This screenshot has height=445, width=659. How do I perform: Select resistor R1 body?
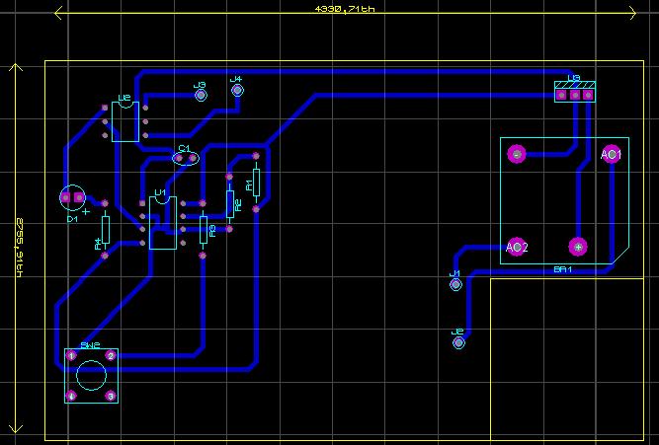point(256,182)
